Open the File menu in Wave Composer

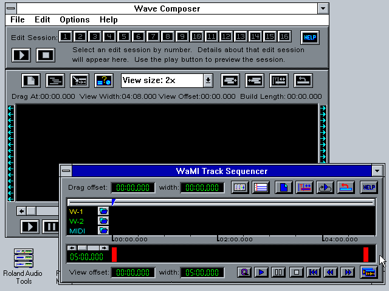click(x=18, y=19)
